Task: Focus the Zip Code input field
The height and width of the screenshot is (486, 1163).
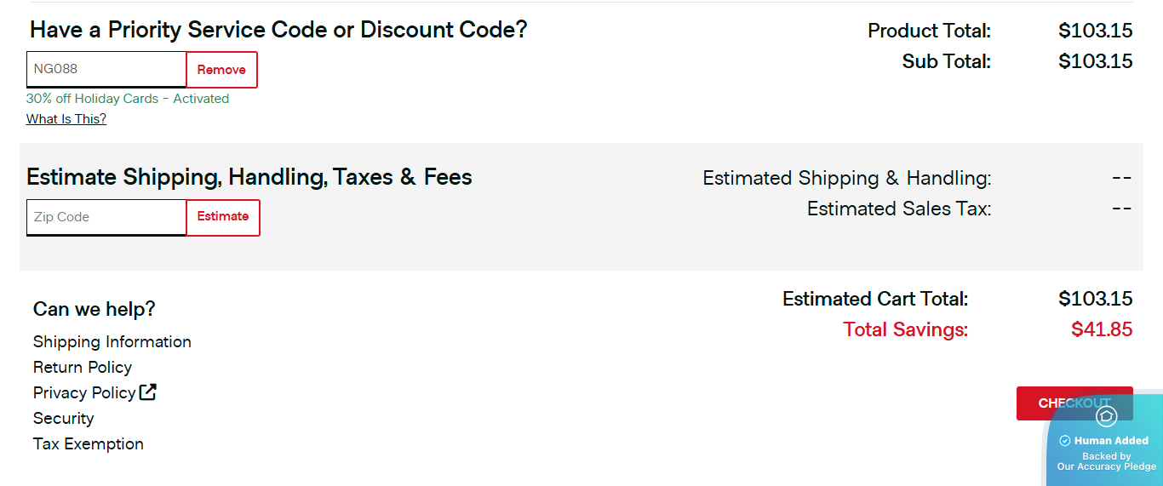Action: (106, 217)
